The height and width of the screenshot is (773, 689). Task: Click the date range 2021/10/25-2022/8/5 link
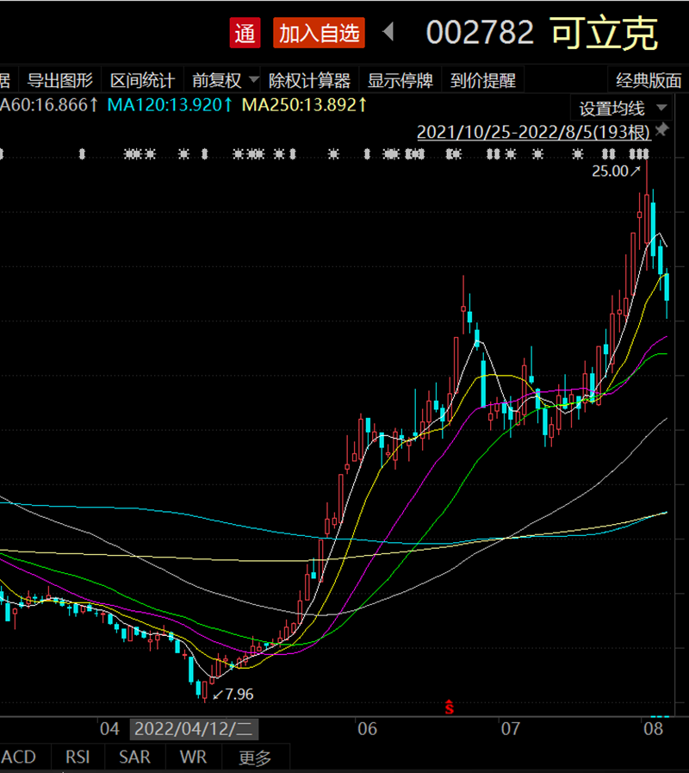533,132
